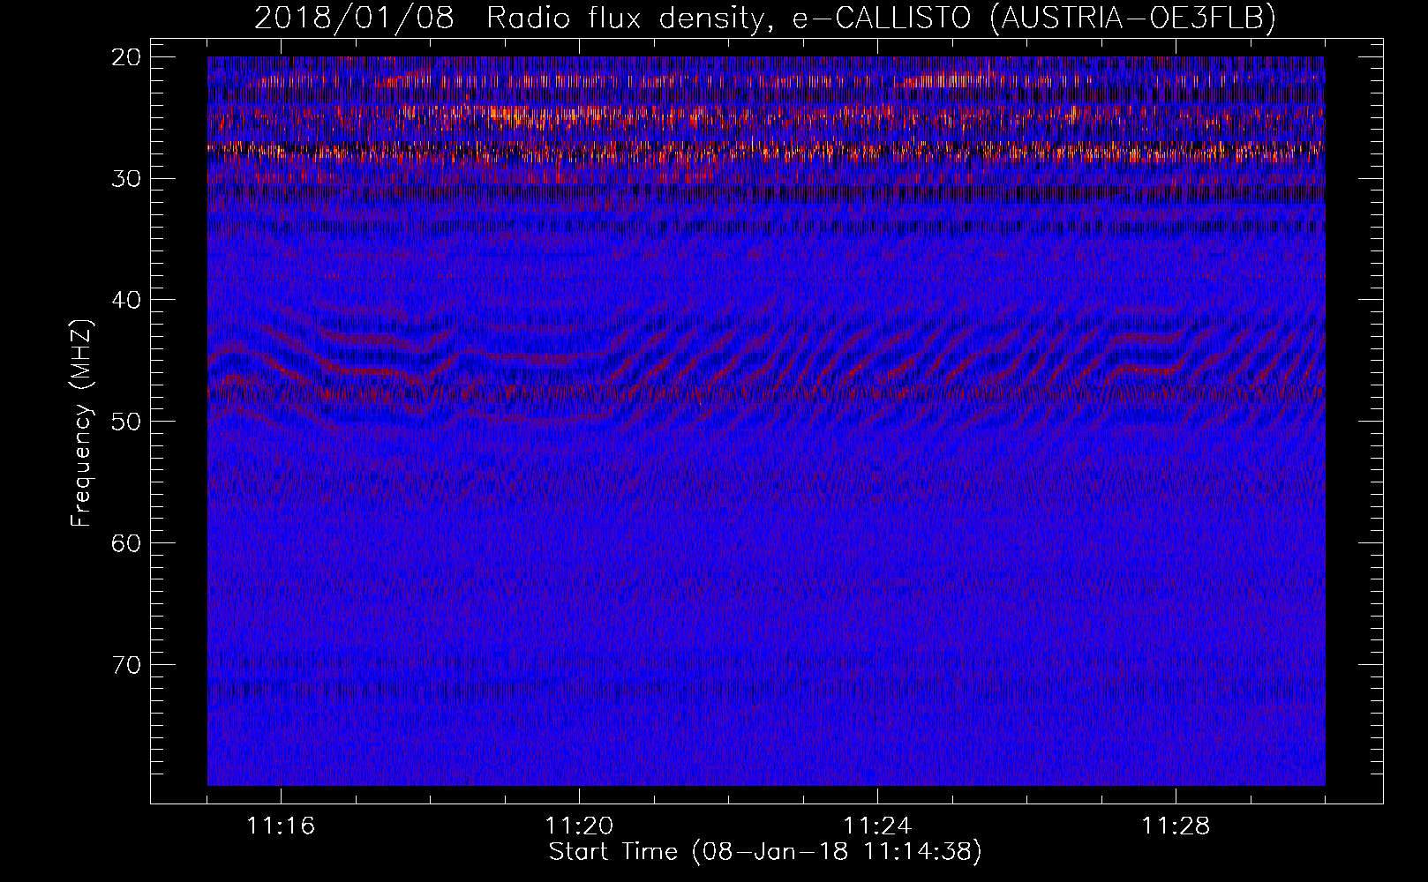Click the 60 MHz frequency label
Viewport: 1428px width, 882px height.
click(x=128, y=543)
